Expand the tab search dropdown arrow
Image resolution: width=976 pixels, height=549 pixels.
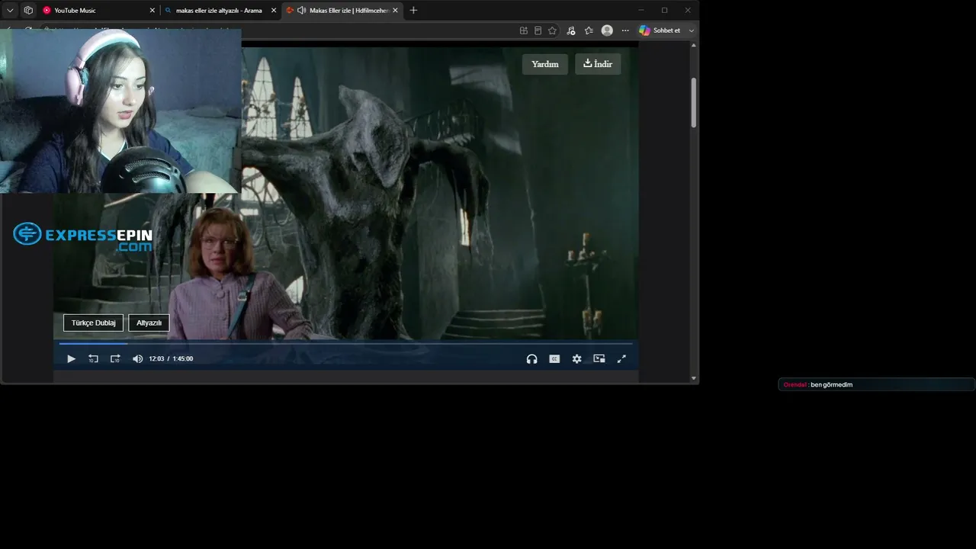click(x=10, y=11)
